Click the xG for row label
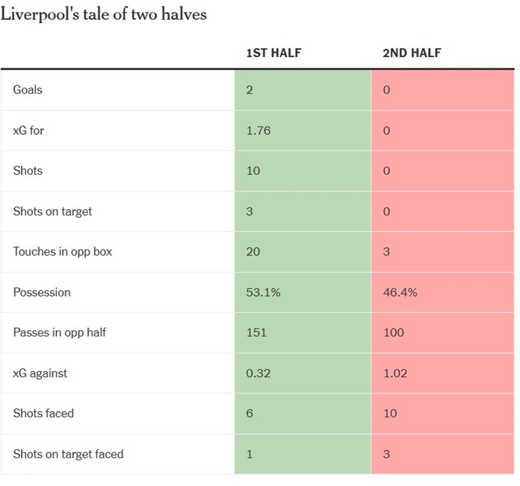 (x=29, y=131)
